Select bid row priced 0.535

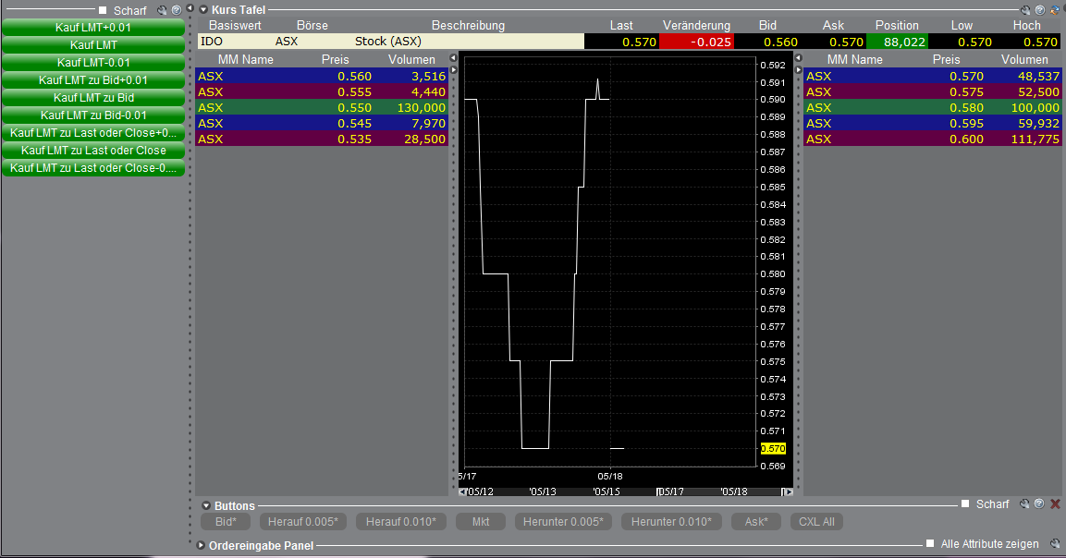click(x=322, y=139)
